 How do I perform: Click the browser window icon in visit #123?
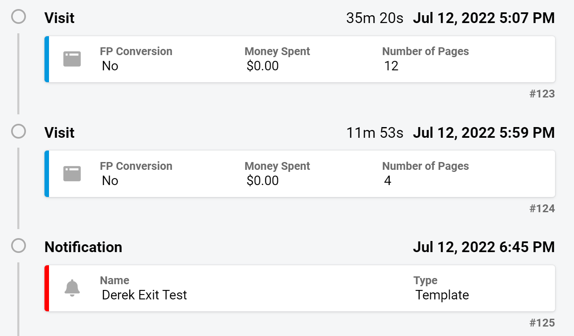point(72,59)
